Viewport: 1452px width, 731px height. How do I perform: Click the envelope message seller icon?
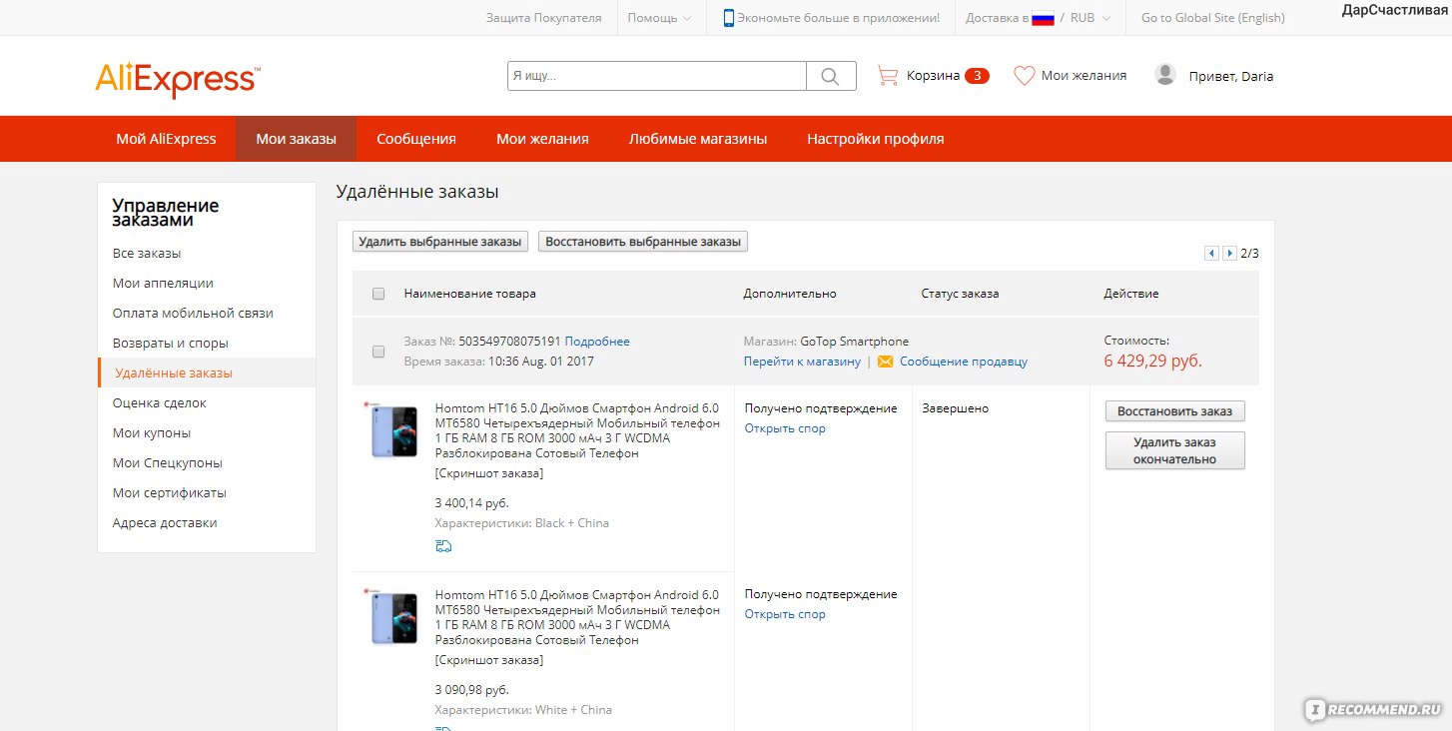tap(885, 362)
